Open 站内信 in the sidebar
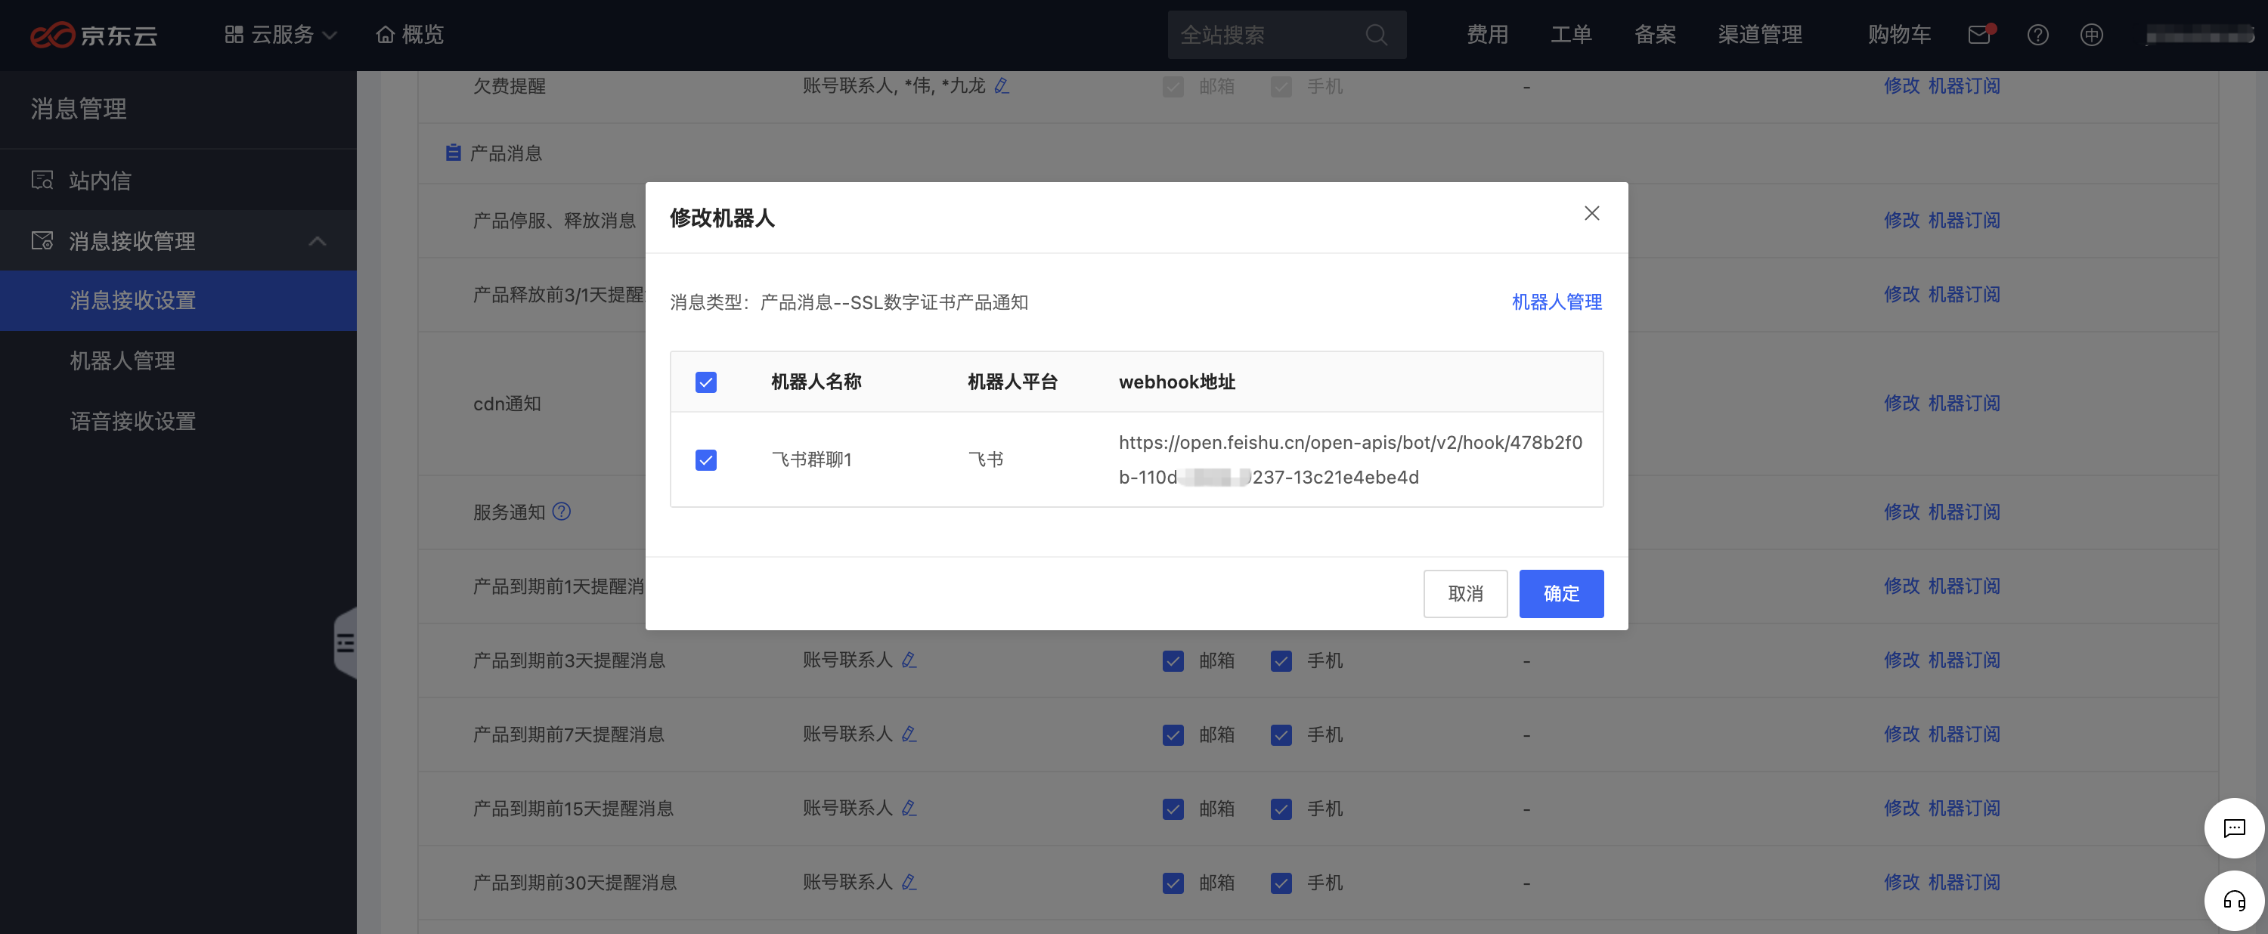Screen dimensions: 2268x934 pyautogui.click(x=178, y=181)
